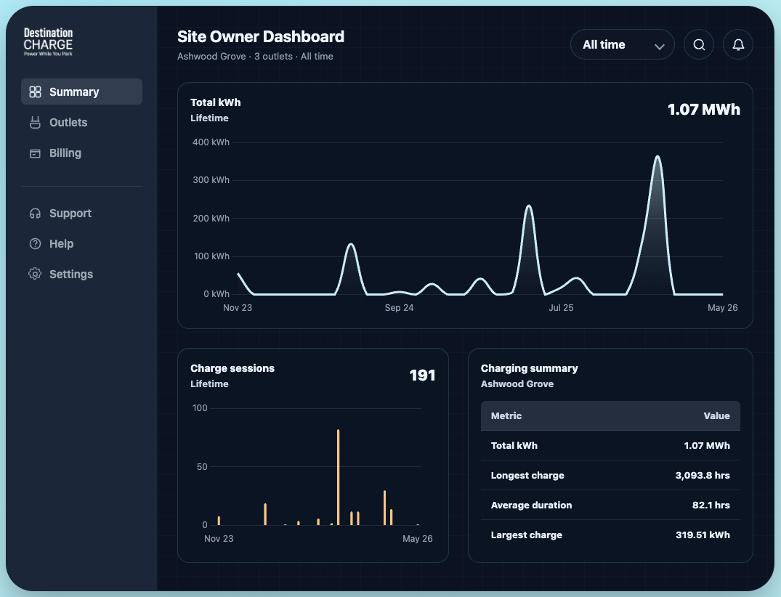Viewport: 781px width, 597px height.
Task: Click the Ashwood Grove outlets subtitle
Action: coord(255,56)
